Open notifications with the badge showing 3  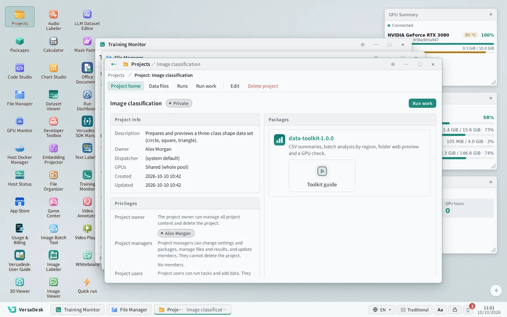click(468, 310)
